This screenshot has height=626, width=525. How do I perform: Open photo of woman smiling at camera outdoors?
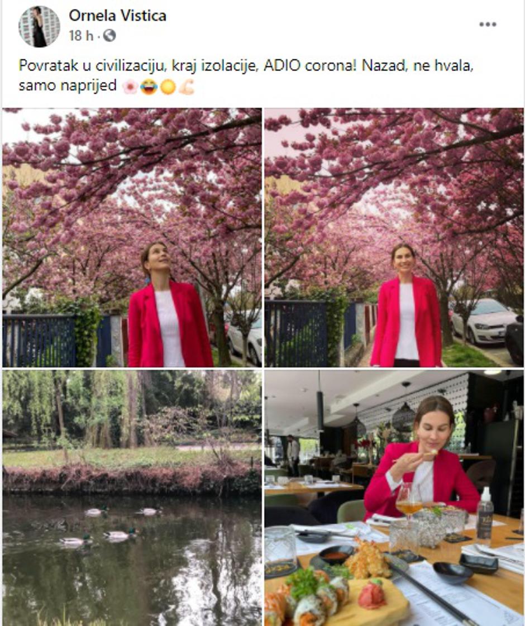click(394, 237)
